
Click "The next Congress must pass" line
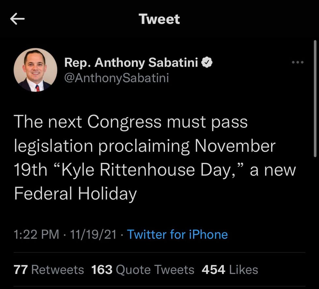tap(131, 122)
